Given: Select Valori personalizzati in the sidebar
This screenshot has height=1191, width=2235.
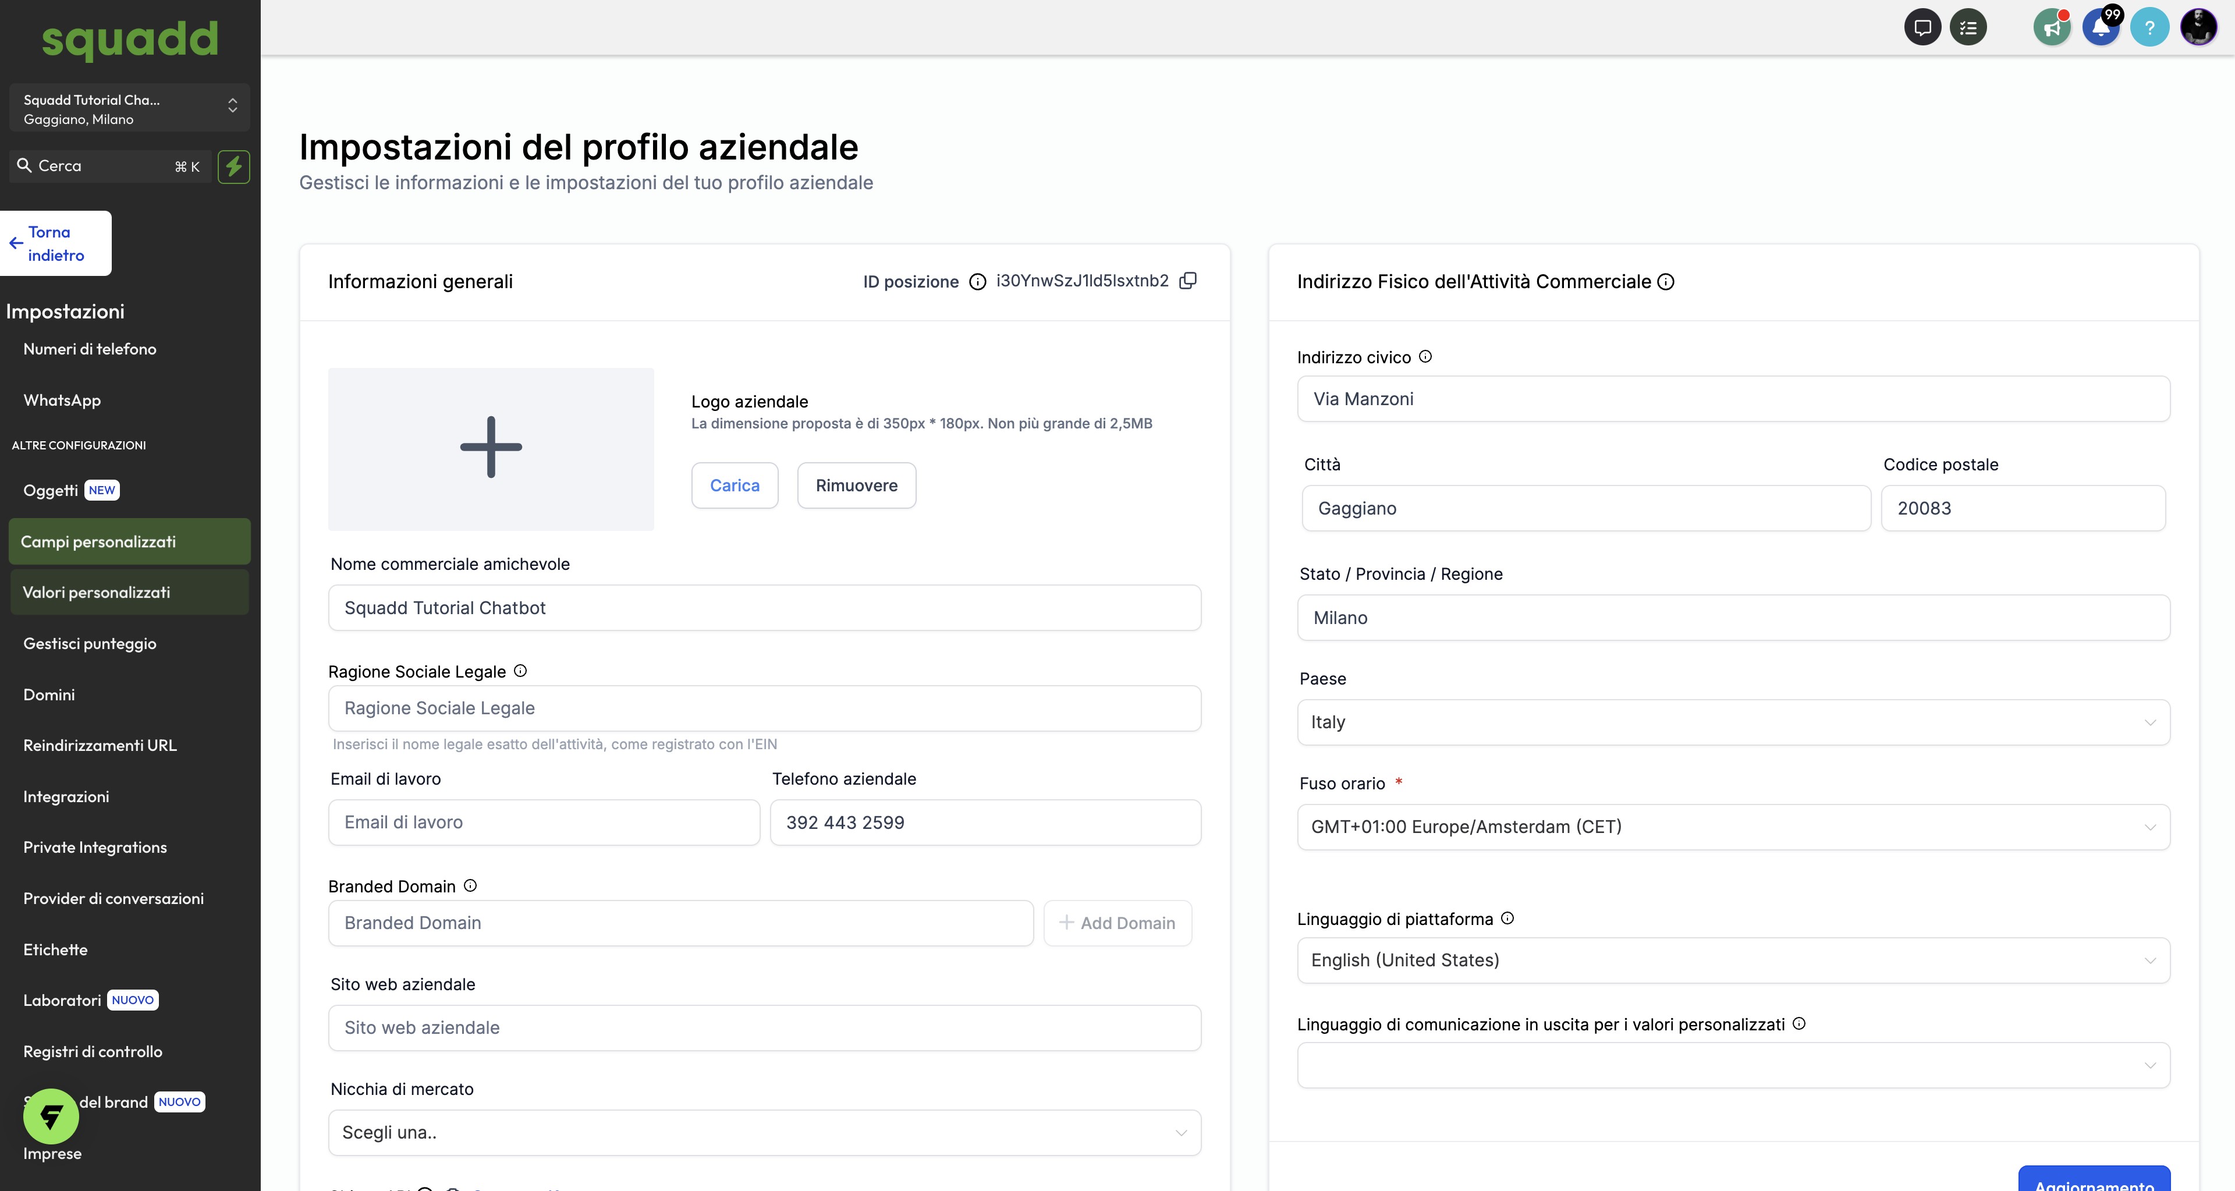Looking at the screenshot, I should point(96,593).
